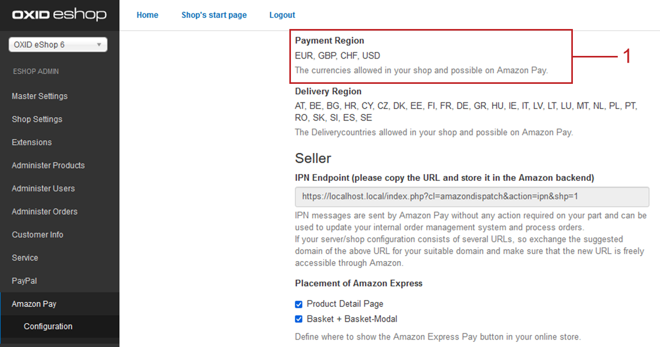Open Administer Users section
This screenshot has height=347, width=660.
[x=43, y=188]
